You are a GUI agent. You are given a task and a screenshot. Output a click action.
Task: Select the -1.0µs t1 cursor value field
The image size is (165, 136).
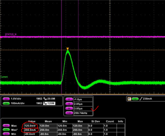pos(83,99)
